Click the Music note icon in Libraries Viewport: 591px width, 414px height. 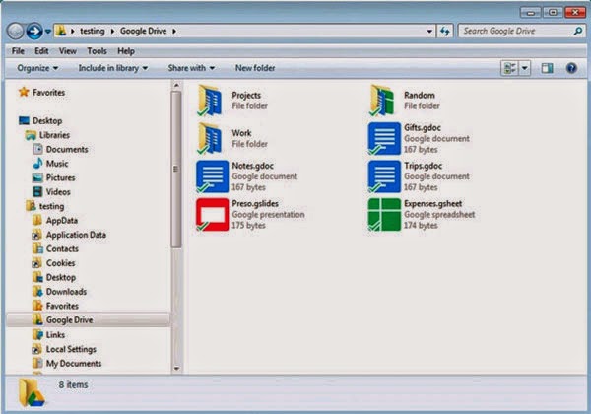coord(37,164)
